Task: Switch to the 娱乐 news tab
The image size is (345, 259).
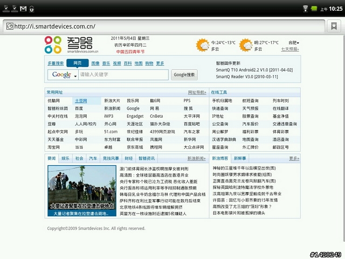Action: pos(65,158)
